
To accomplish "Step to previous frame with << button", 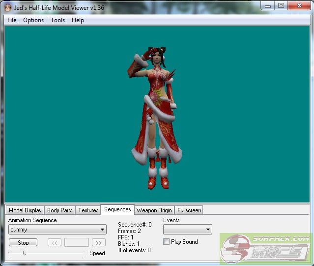I will [55, 242].
